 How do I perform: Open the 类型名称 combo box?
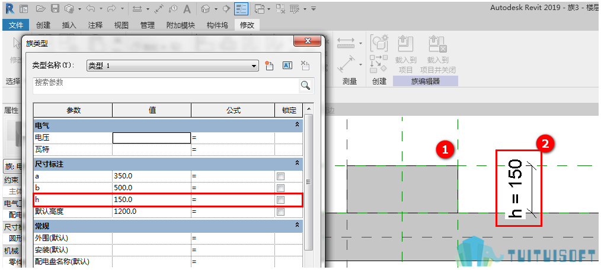pos(172,66)
